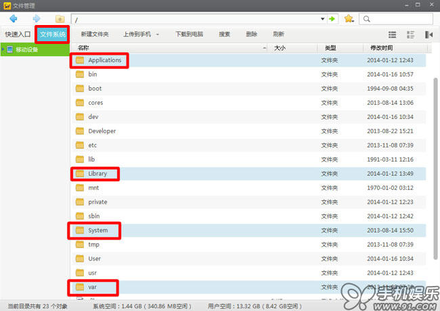Minimize the 文件管理 window
The height and width of the screenshot is (311, 440).
click(x=407, y=5)
